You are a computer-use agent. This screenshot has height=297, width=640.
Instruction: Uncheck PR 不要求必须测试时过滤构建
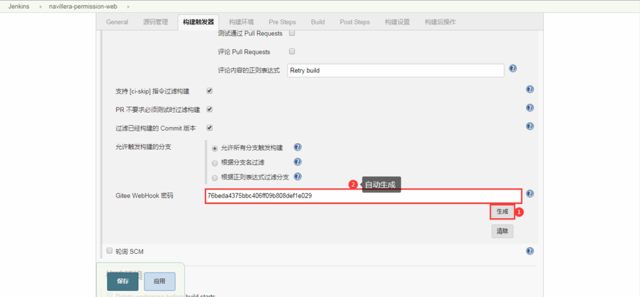tap(210, 109)
